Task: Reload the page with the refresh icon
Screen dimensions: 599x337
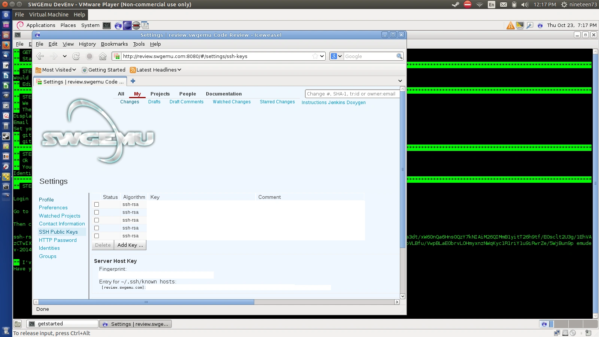Action: [x=76, y=56]
